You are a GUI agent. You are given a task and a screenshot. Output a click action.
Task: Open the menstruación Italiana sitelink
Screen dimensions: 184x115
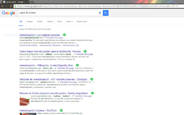[x=28, y=45]
